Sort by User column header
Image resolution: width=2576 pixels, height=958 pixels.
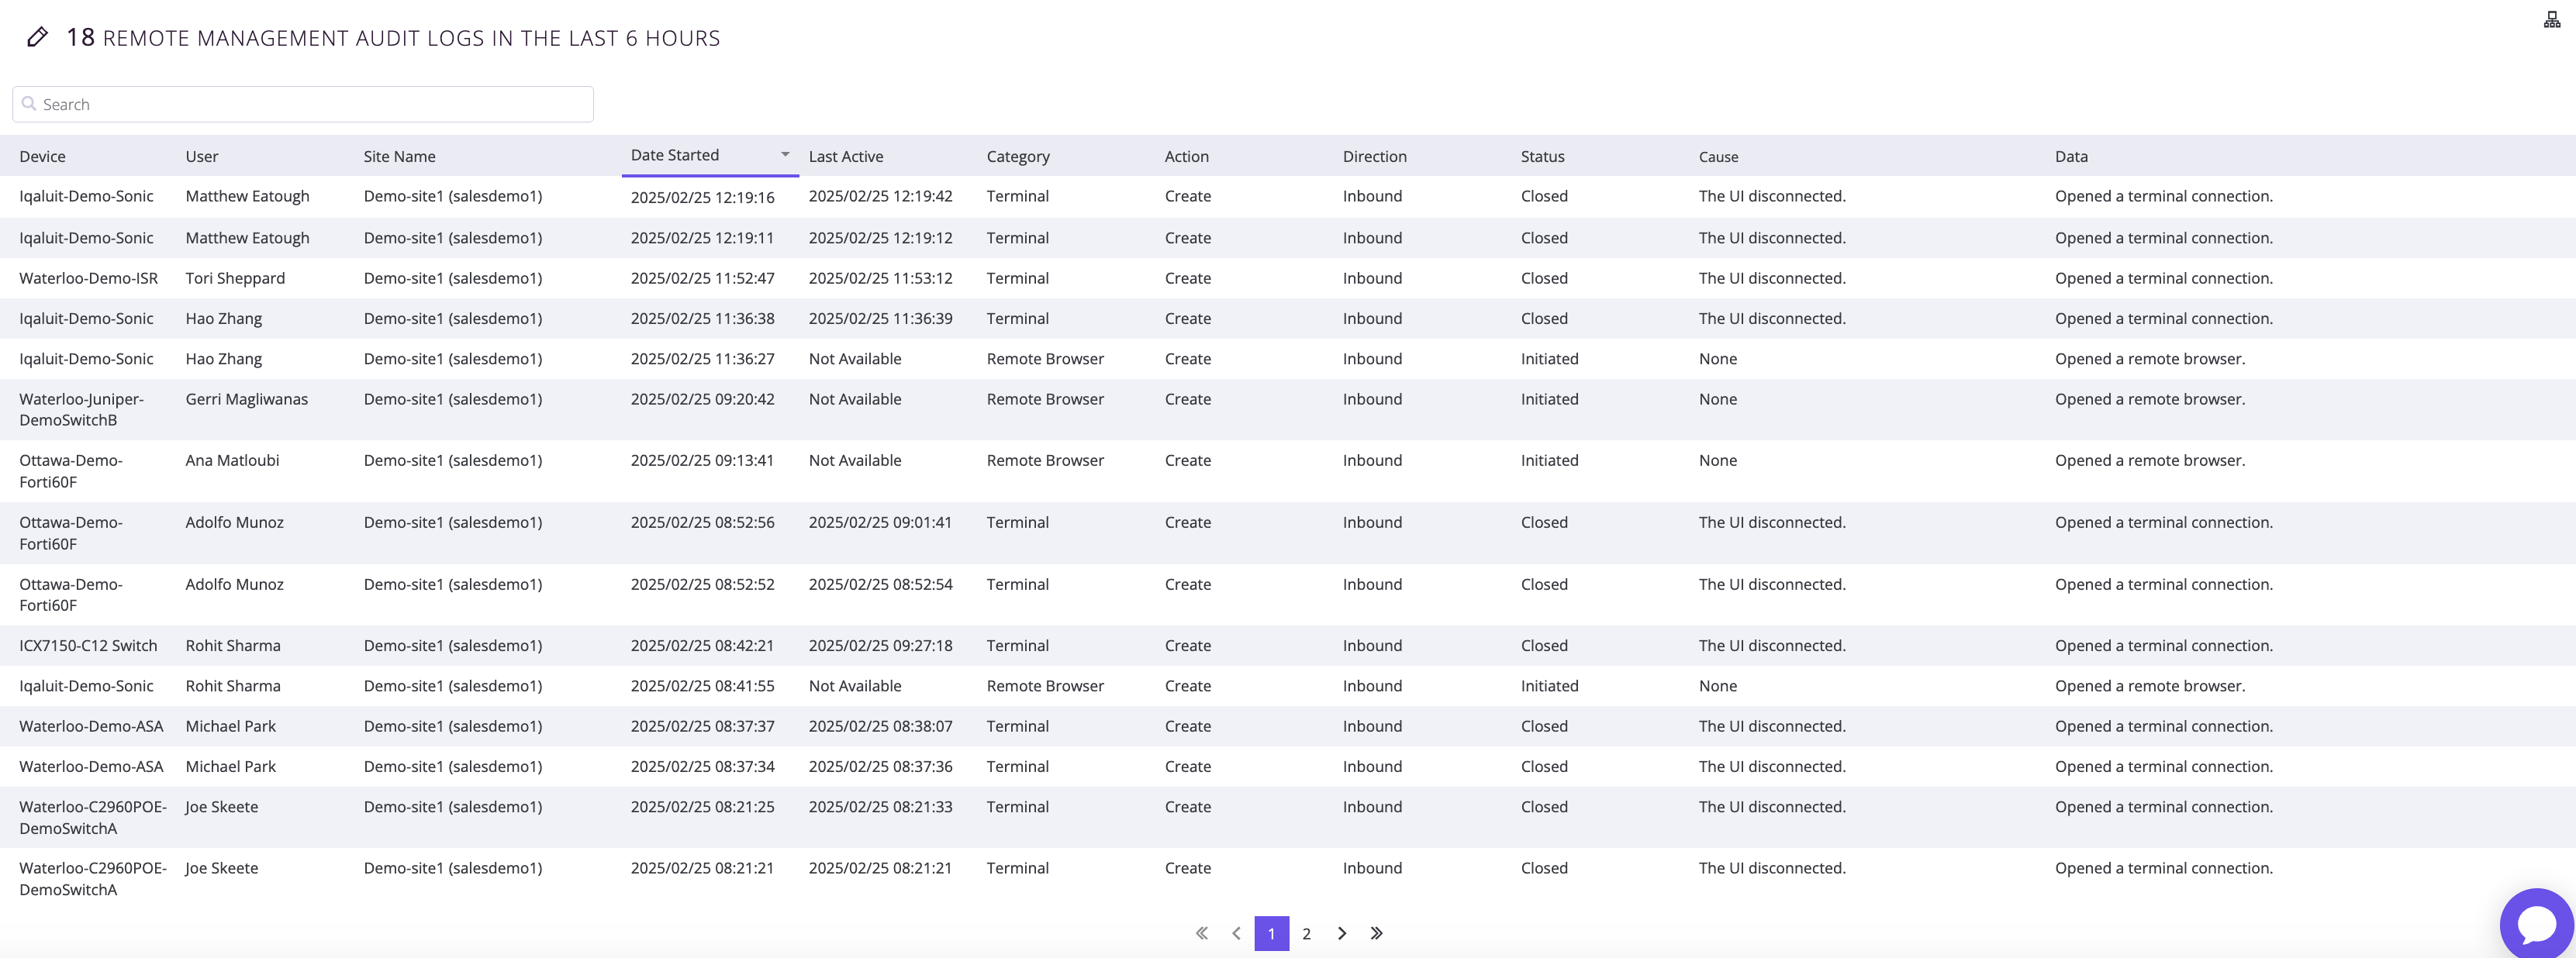click(202, 156)
